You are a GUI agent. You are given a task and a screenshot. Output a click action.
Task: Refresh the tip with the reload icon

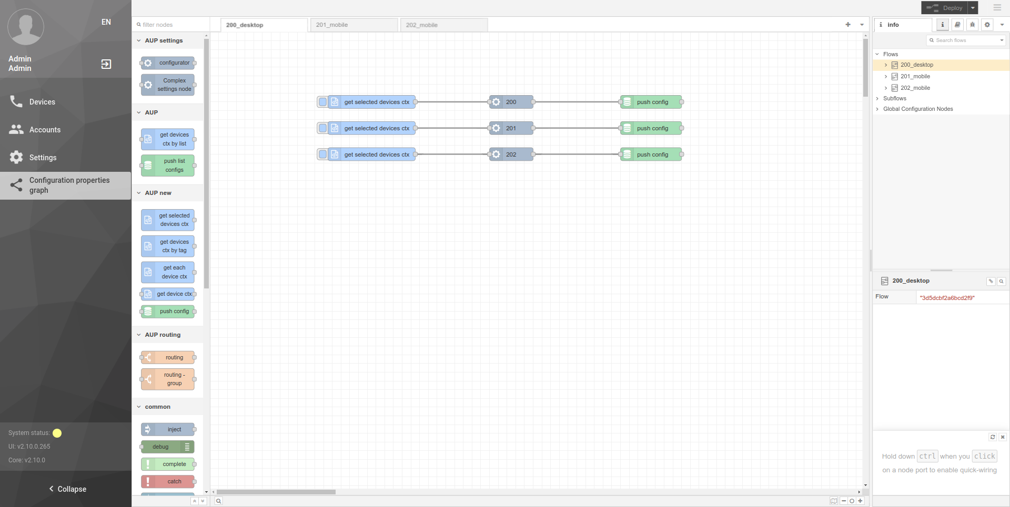[993, 437]
